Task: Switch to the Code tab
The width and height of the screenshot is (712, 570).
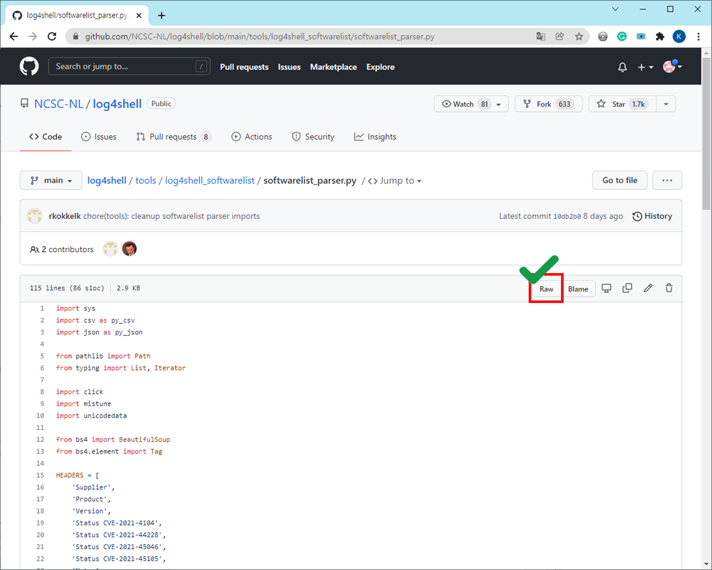Action: point(46,137)
